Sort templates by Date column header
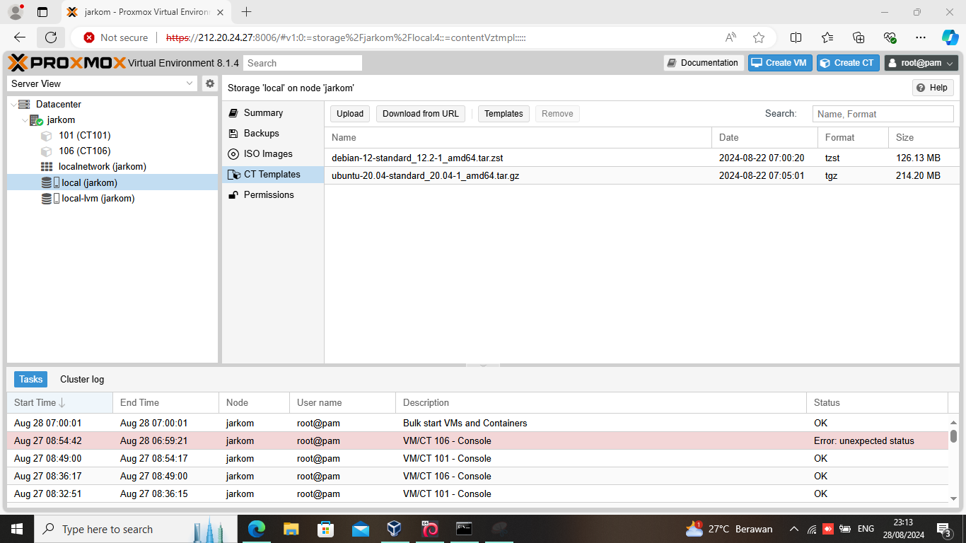The image size is (966, 543). (x=764, y=138)
